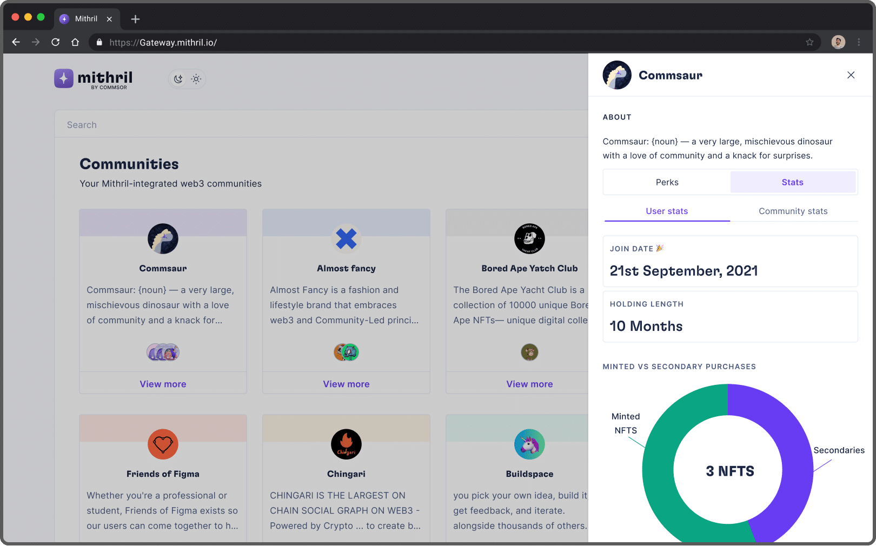Open the browser profile avatar

pyautogui.click(x=838, y=42)
